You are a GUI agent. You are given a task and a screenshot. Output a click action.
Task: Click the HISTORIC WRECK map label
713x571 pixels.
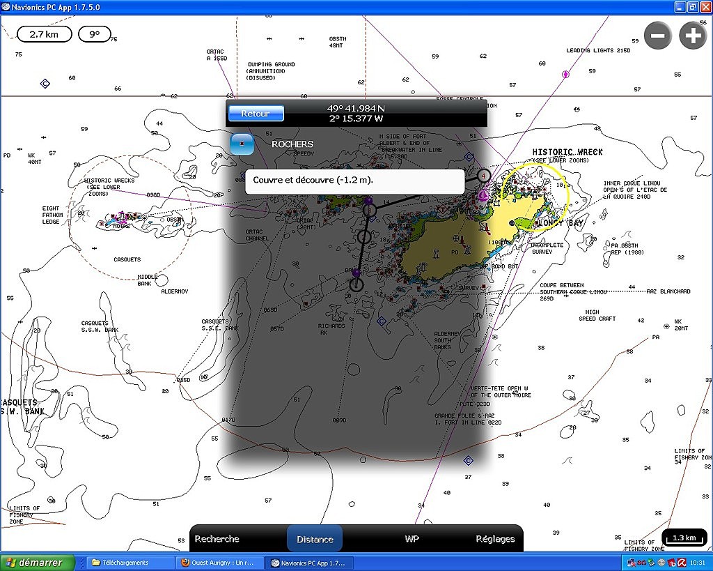coord(567,151)
